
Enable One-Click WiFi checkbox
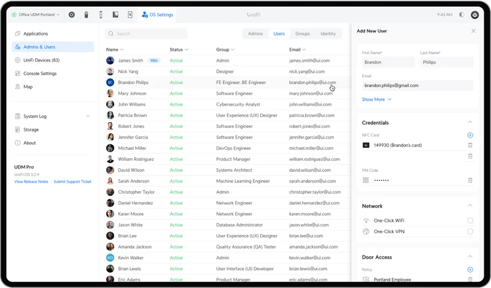pos(470,220)
